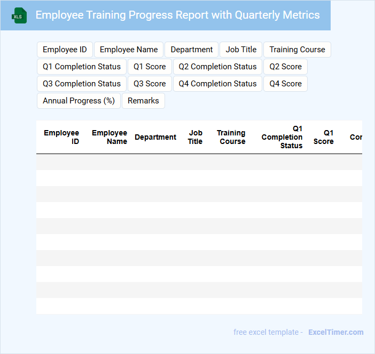
Task: Select the Employee Name tag
Action: pos(129,50)
